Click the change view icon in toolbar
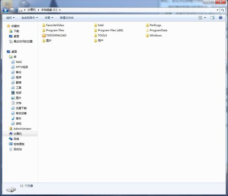 click(x=200, y=18)
